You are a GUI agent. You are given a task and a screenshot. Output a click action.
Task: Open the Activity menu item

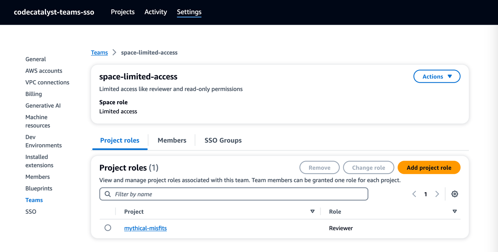[156, 12]
